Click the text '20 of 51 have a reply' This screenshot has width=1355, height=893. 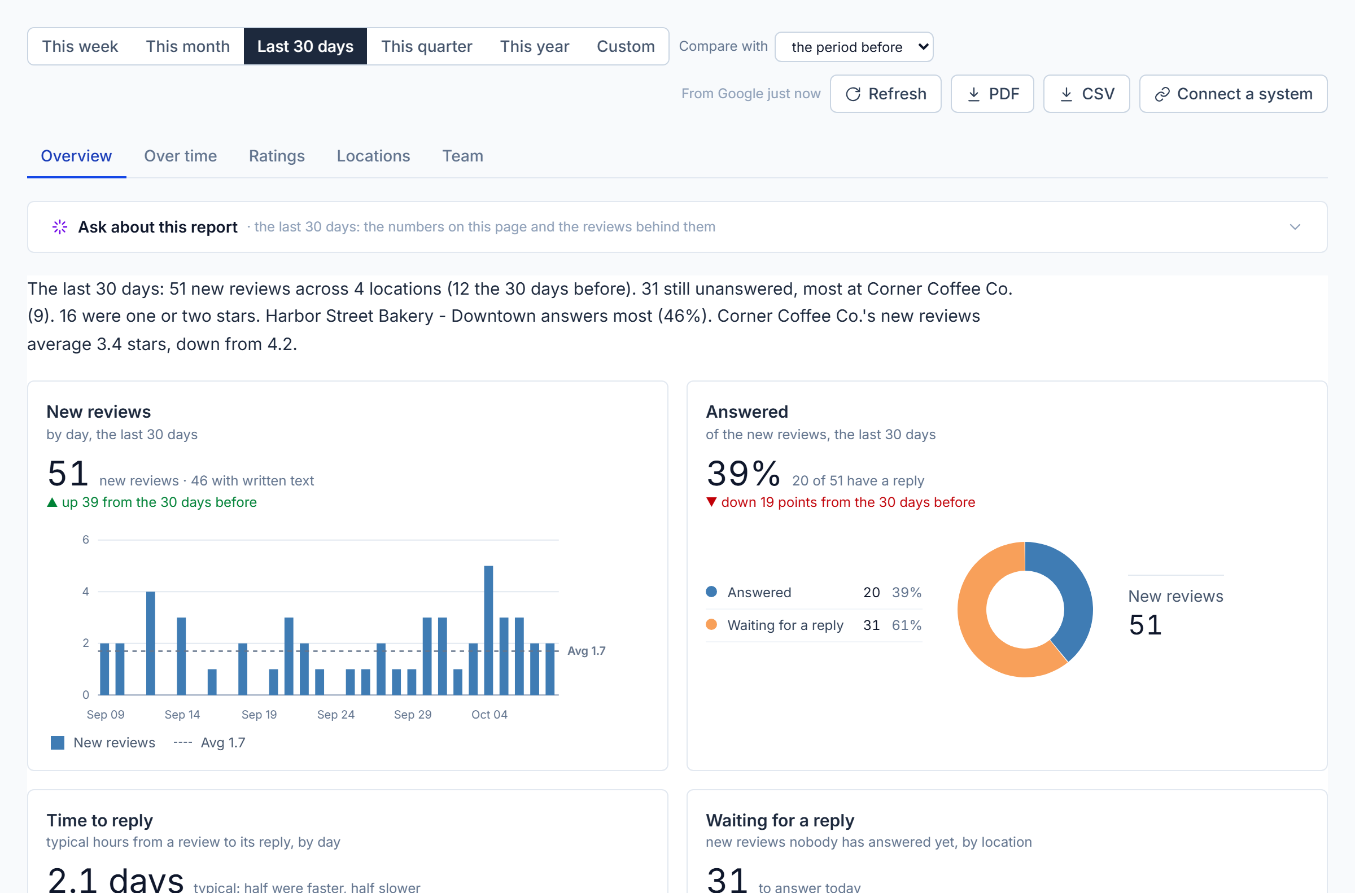(x=858, y=481)
